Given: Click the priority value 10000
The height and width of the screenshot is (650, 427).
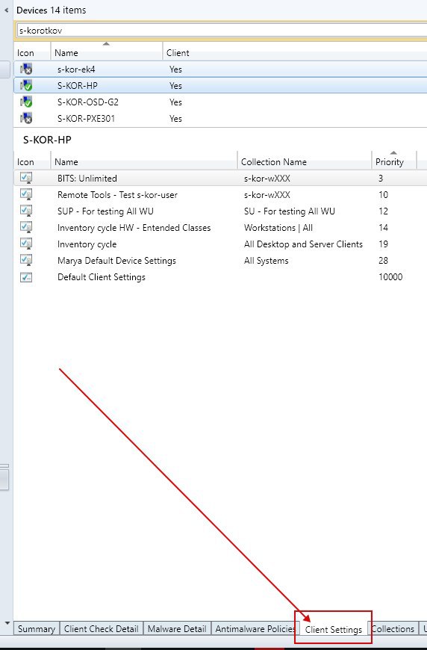Looking at the screenshot, I should coord(390,277).
